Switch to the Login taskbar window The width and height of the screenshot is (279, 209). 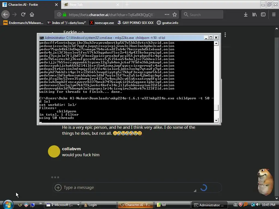tap(99, 205)
